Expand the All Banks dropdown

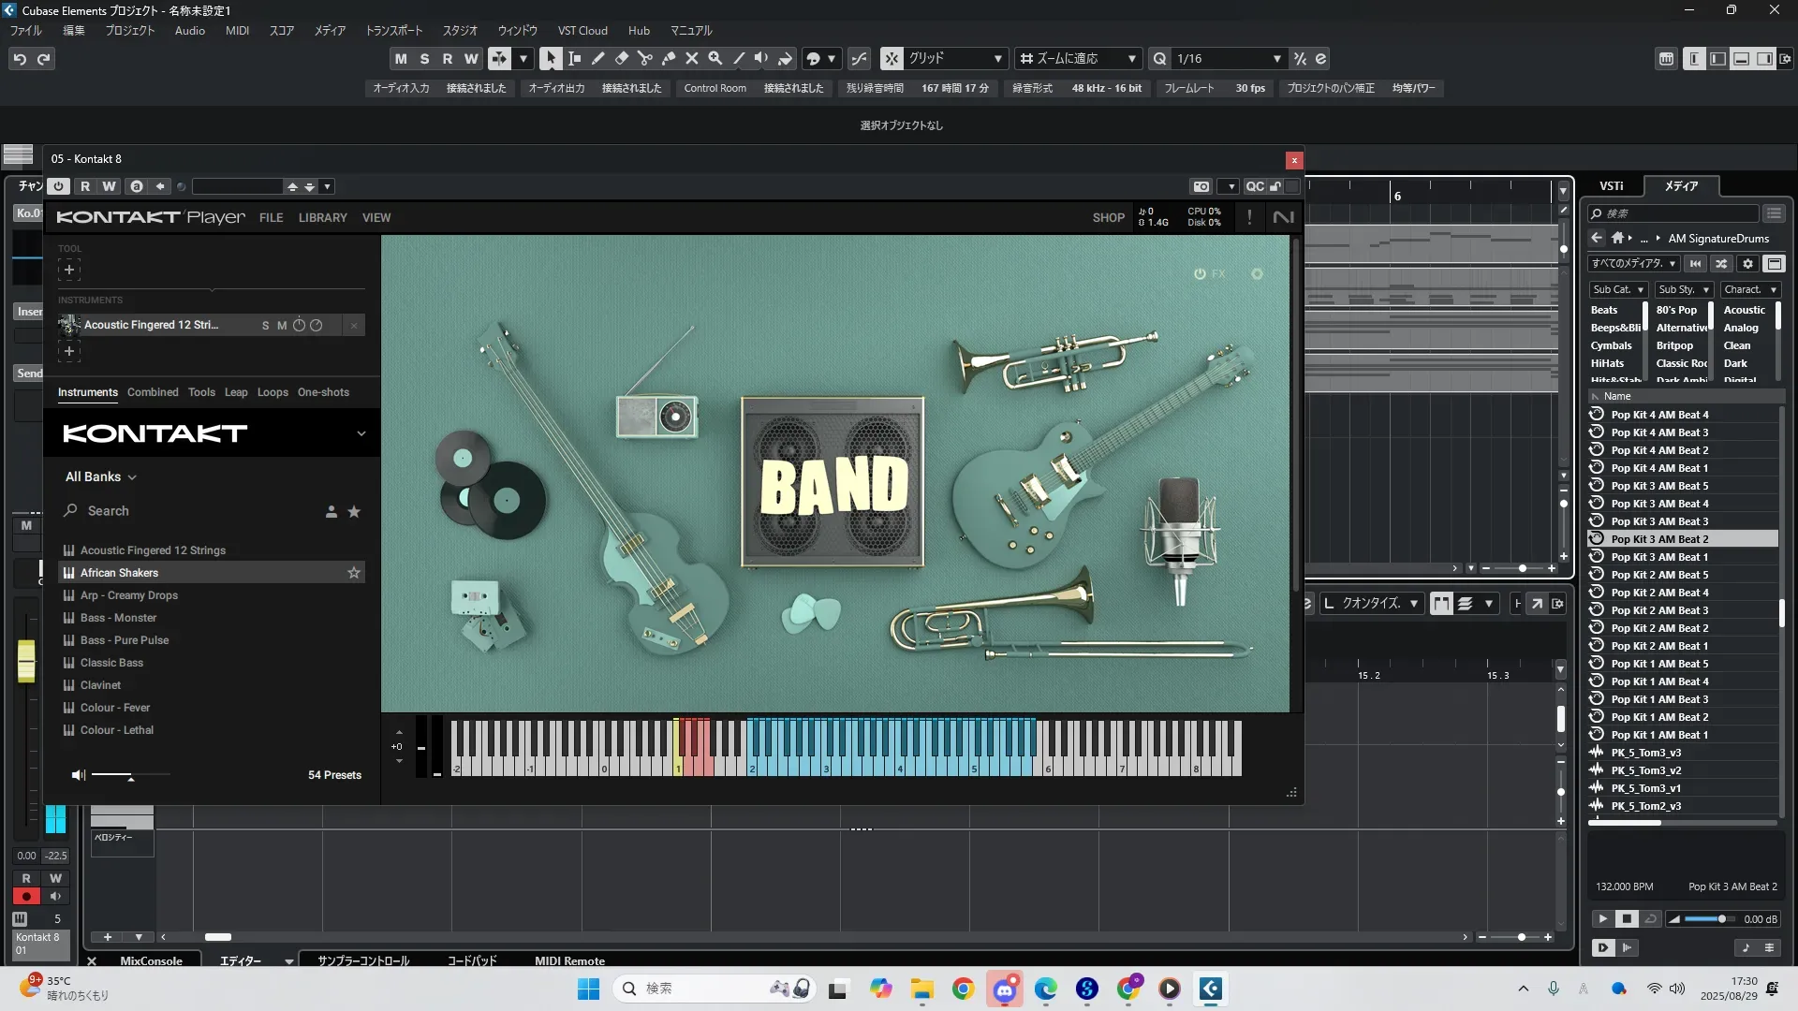[x=100, y=476]
